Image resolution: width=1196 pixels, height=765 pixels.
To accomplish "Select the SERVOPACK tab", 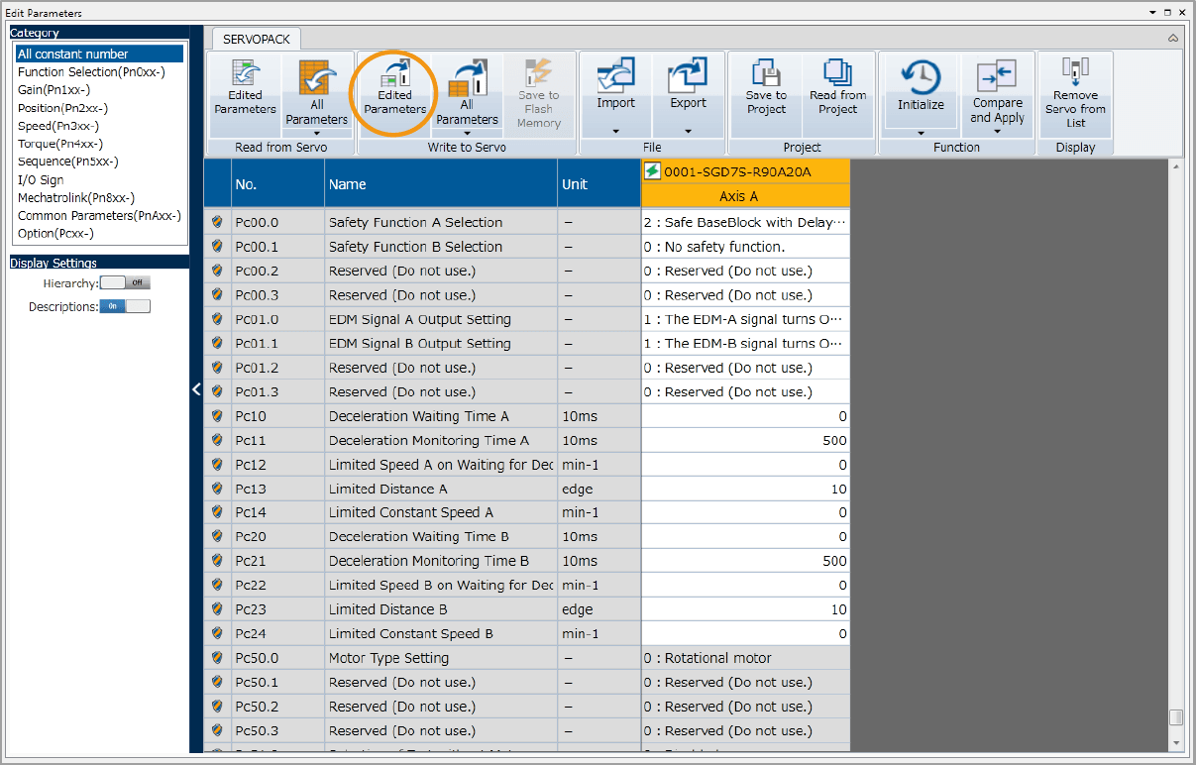I will [257, 38].
